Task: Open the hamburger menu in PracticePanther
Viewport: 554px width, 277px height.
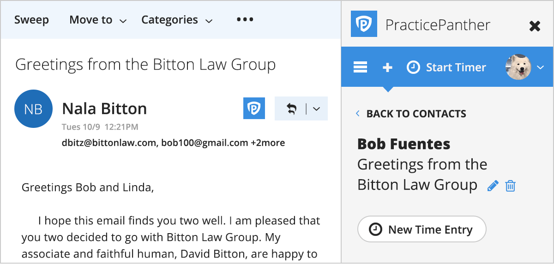Action: pos(360,67)
